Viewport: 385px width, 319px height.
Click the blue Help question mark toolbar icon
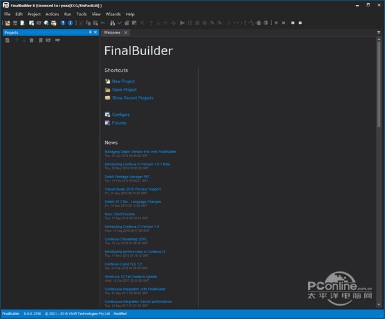coord(63,23)
